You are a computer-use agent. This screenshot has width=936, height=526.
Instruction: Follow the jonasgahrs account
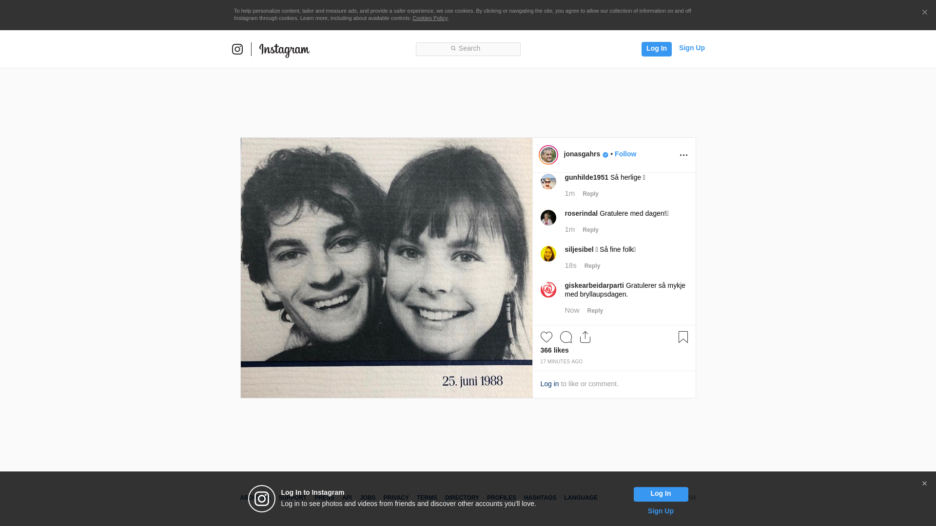(625, 154)
